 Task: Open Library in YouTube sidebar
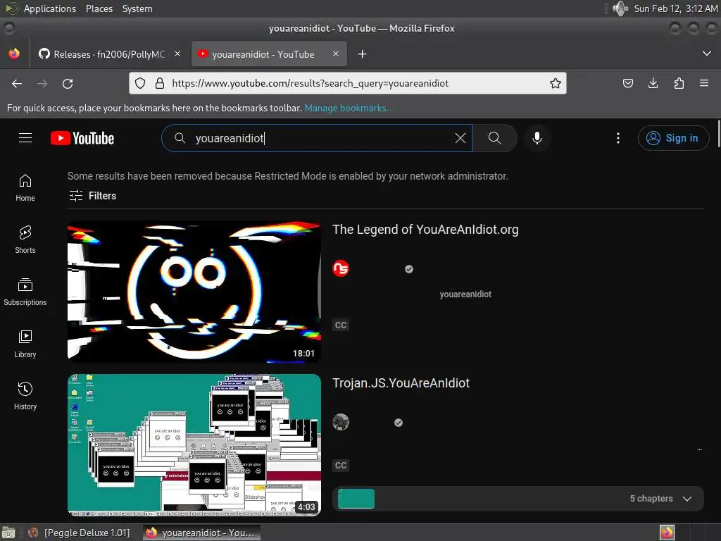(25, 344)
